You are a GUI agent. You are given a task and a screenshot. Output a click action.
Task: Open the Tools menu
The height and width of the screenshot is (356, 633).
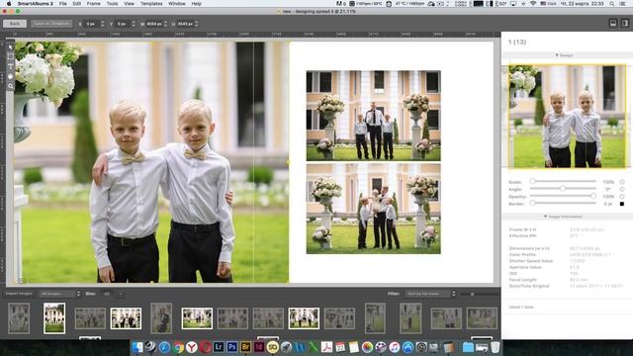112,4
